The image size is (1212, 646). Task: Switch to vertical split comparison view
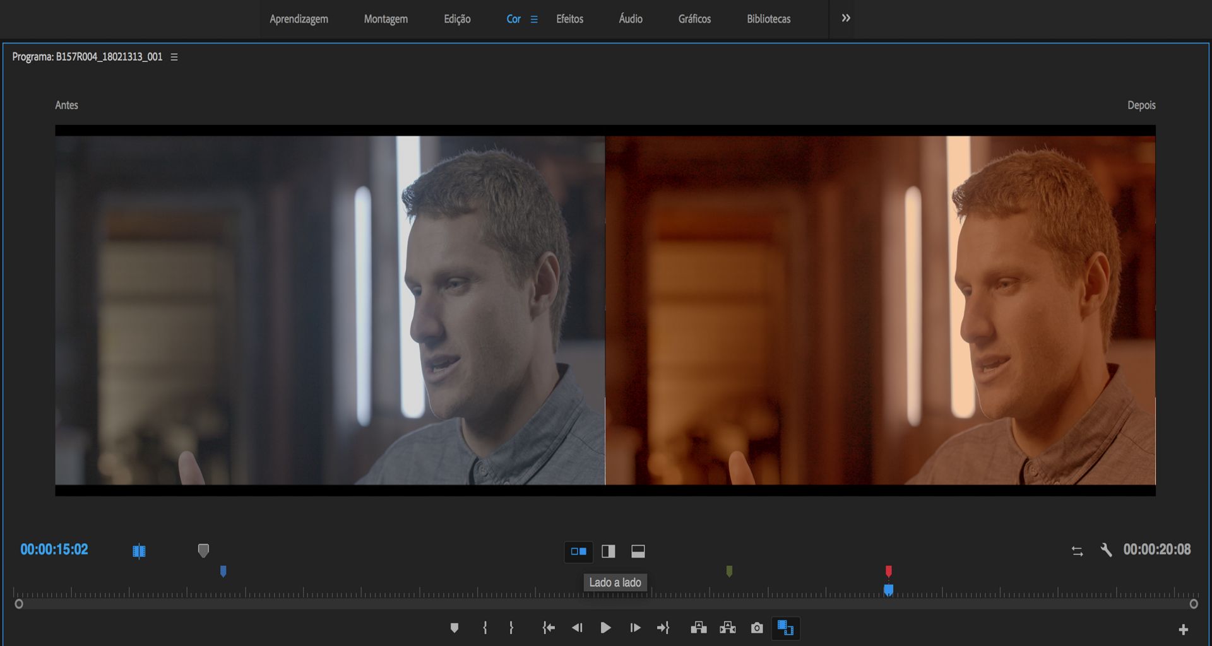609,551
